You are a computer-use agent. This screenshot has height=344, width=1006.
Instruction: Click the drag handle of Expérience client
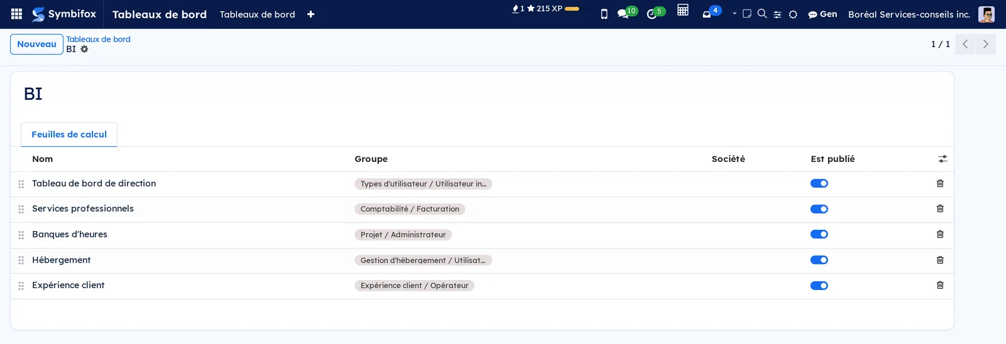(21, 286)
